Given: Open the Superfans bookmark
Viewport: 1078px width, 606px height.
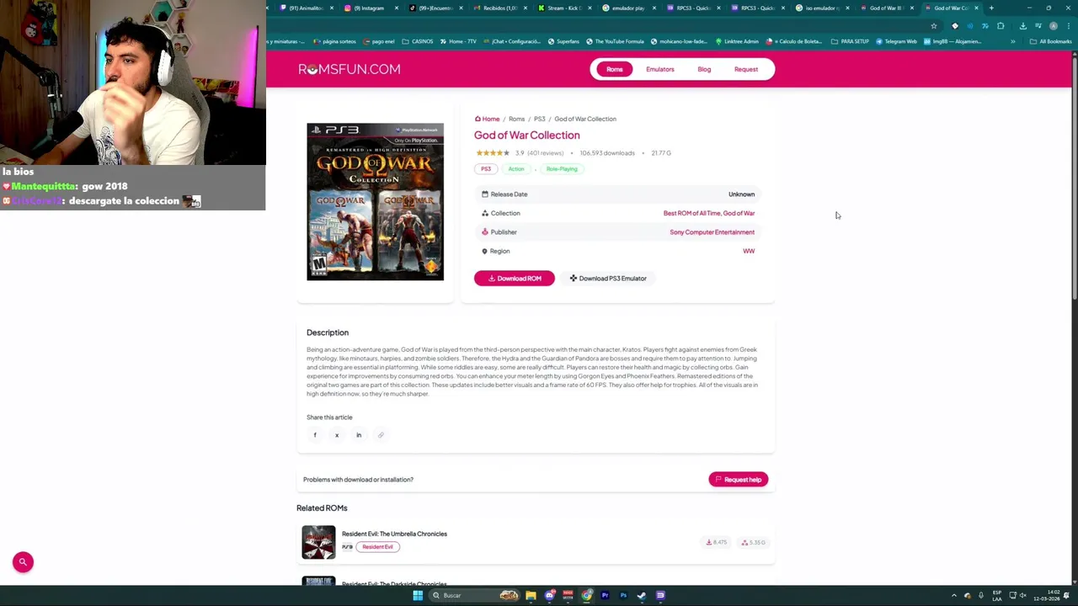Looking at the screenshot, I should 563,41.
